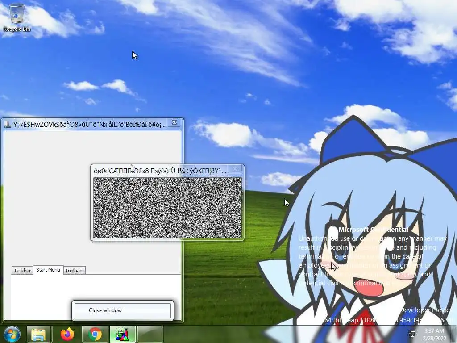Switch to the Toolbars tab
The width and height of the screenshot is (457, 343).
pos(75,271)
